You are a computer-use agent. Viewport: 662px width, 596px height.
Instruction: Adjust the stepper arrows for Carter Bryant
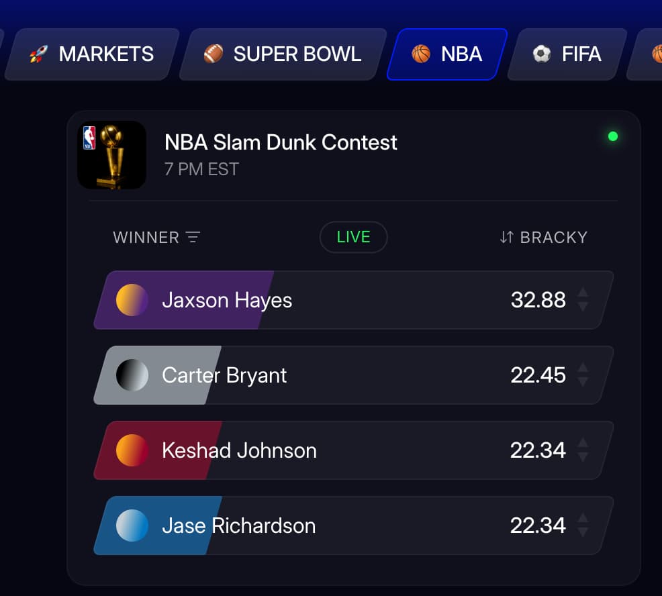click(x=583, y=375)
